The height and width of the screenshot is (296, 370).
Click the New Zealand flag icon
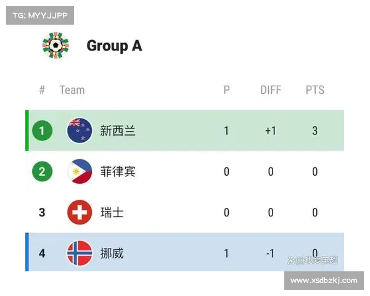pyautogui.click(x=80, y=131)
